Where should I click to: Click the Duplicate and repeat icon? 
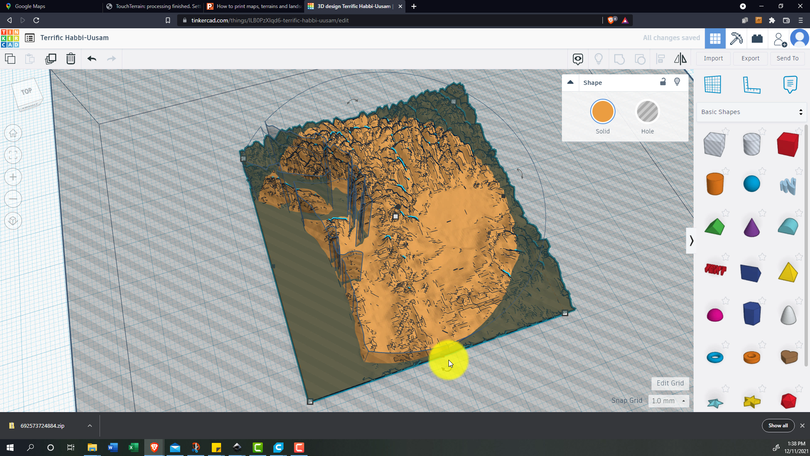coord(51,59)
